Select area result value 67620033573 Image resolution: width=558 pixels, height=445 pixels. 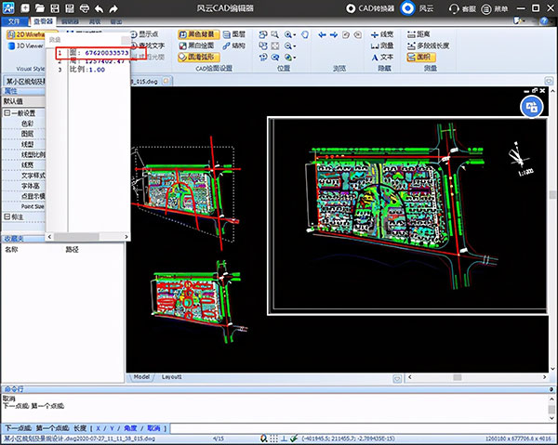coord(107,53)
